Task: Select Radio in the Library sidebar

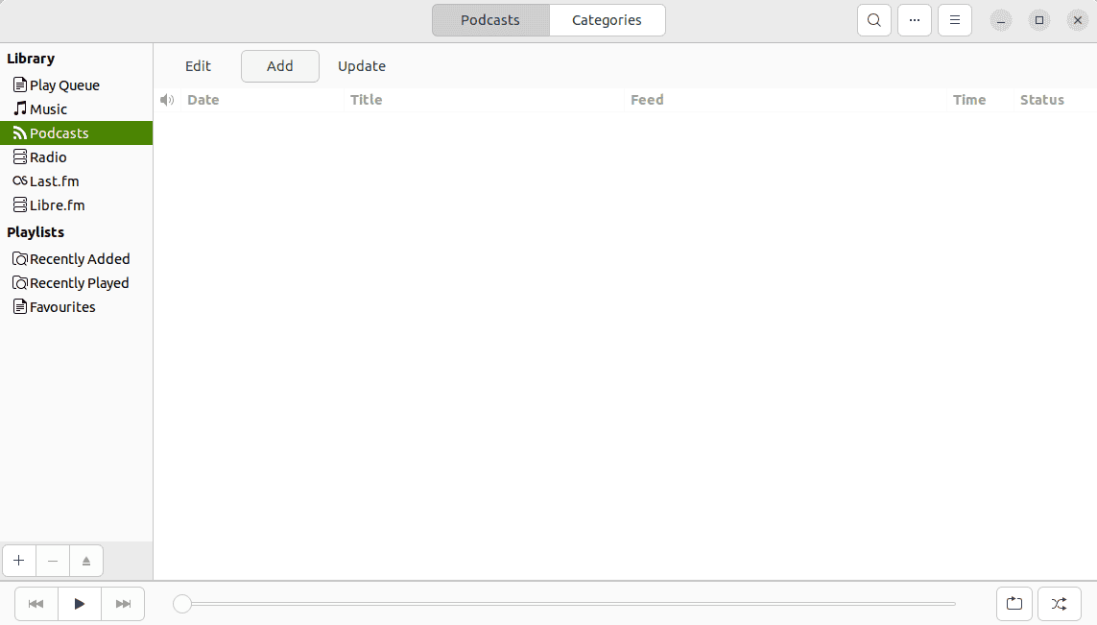Action: (x=48, y=157)
